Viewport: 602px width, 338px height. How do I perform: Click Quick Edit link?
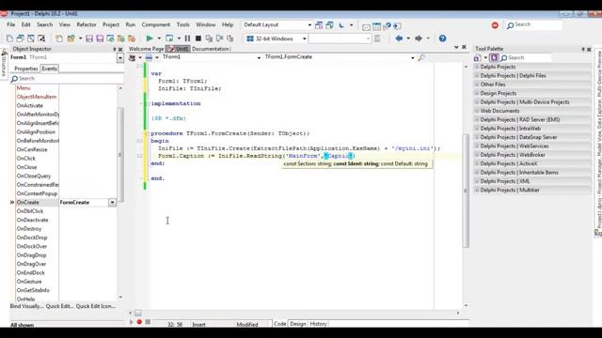(59, 306)
